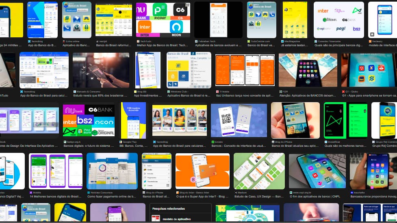Click the Google Play source favicon

pos(121,142)
